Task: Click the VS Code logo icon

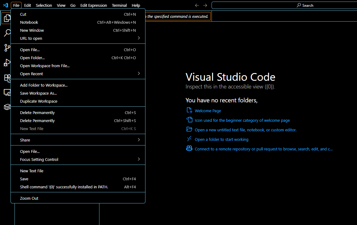Action: [x=6, y=5]
